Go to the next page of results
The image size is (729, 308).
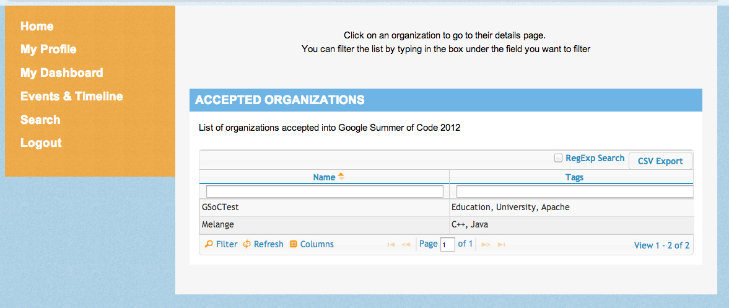pyautogui.click(x=486, y=245)
